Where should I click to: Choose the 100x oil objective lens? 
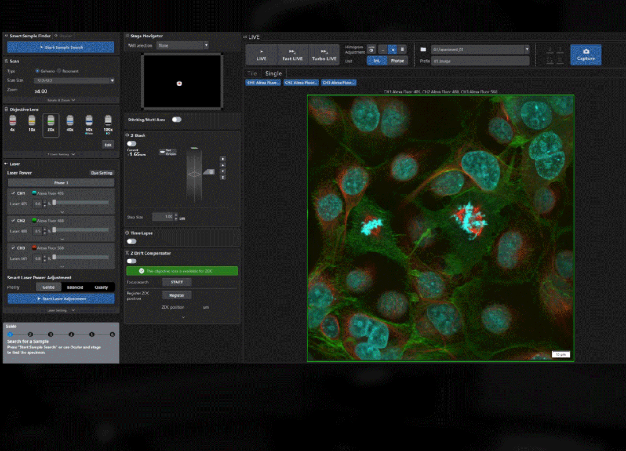(x=108, y=123)
